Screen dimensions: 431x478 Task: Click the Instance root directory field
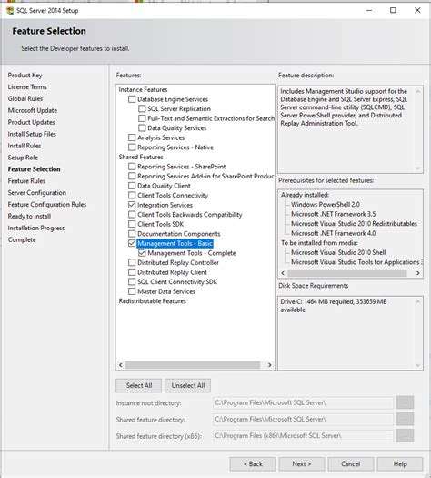[303, 402]
